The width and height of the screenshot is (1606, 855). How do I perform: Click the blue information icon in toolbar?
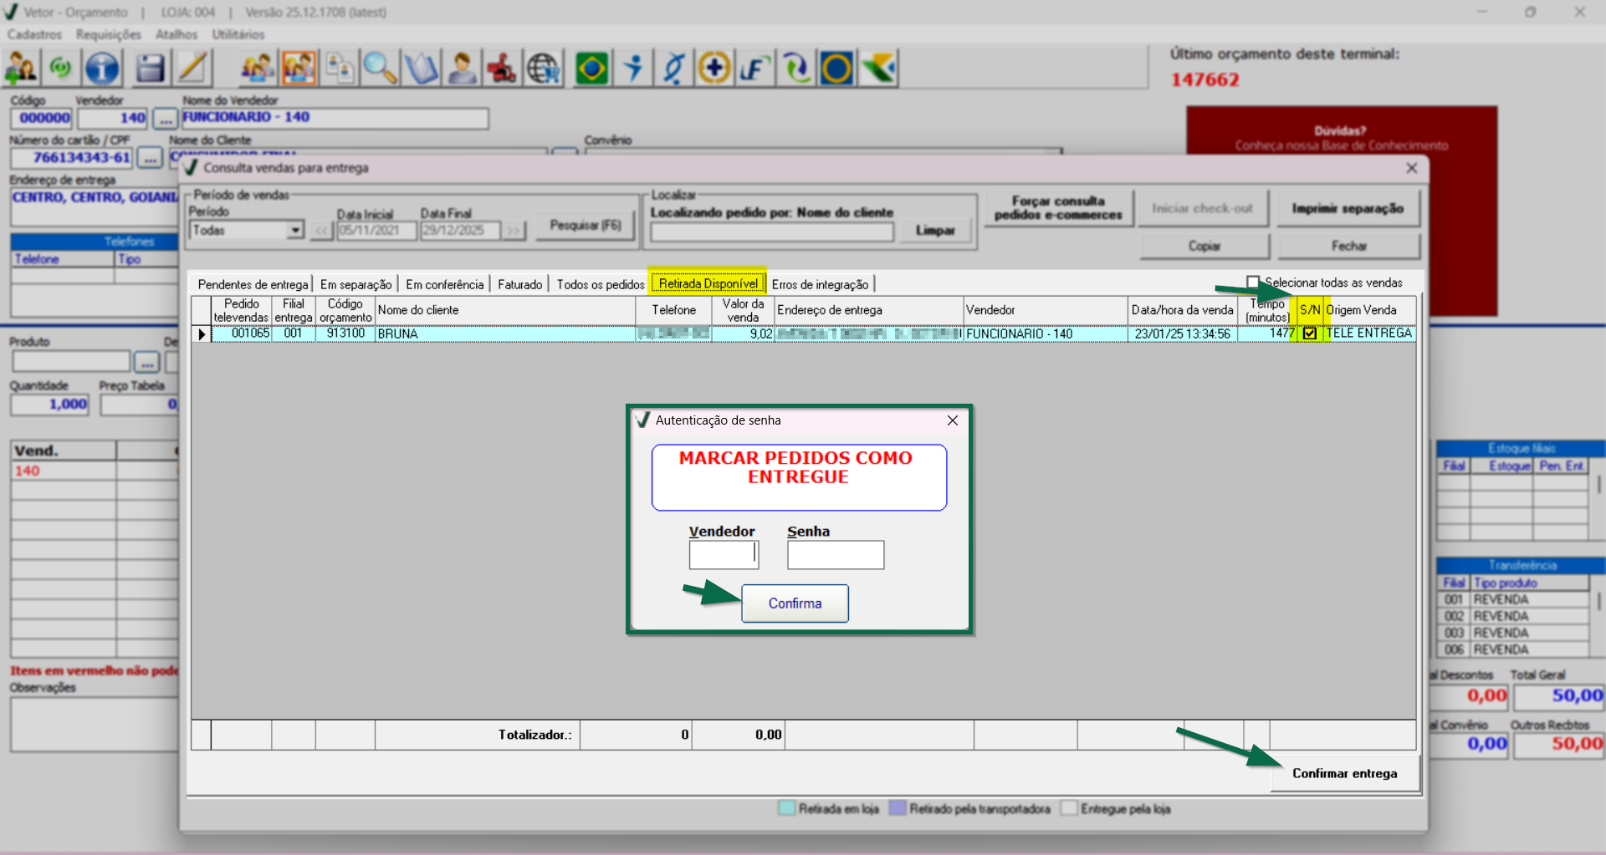point(102,69)
